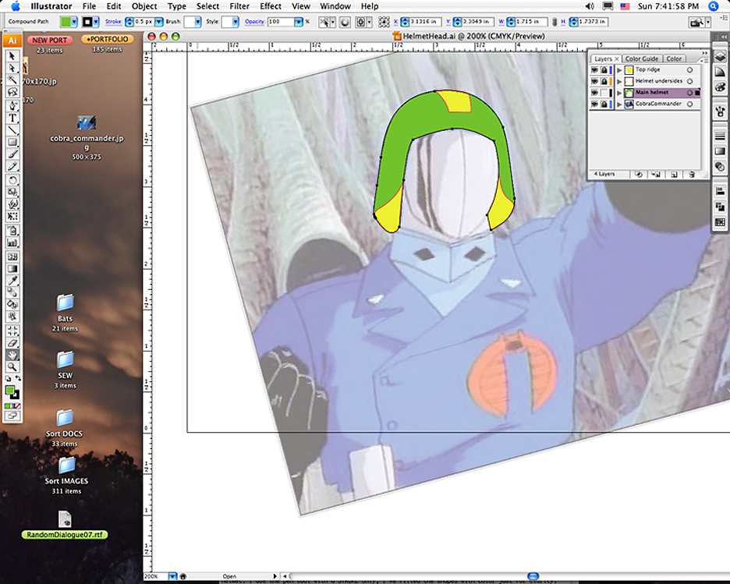Image resolution: width=730 pixels, height=584 pixels.
Task: Select the Scale tool
Action: 12,192
